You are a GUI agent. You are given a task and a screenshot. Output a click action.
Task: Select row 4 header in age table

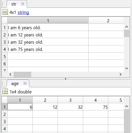pos(5,128)
